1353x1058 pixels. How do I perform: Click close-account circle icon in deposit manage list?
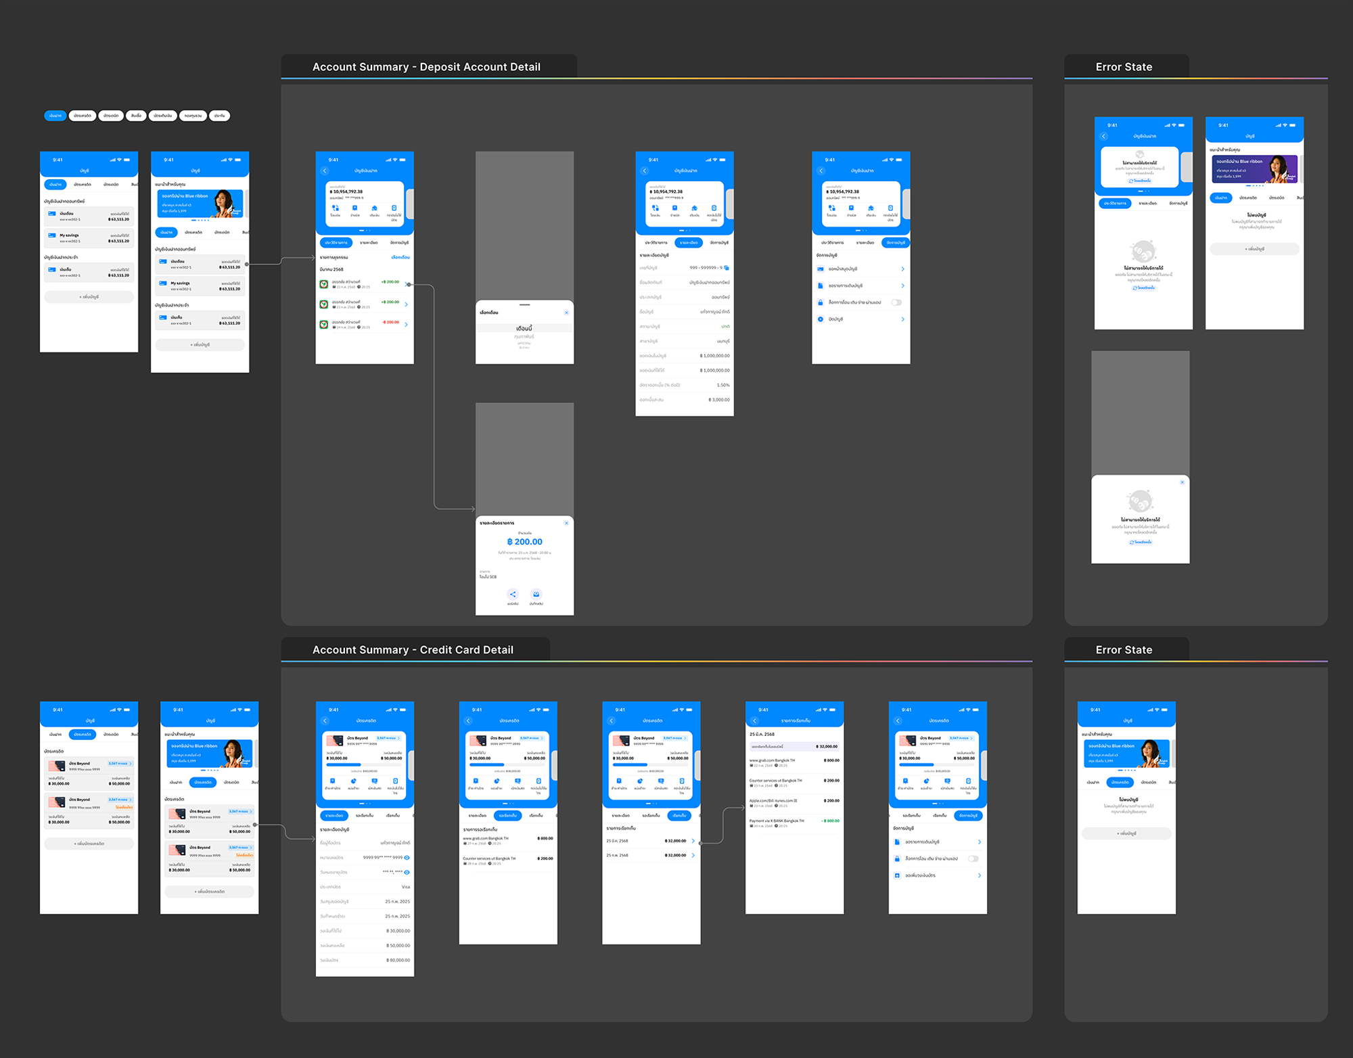click(x=821, y=319)
